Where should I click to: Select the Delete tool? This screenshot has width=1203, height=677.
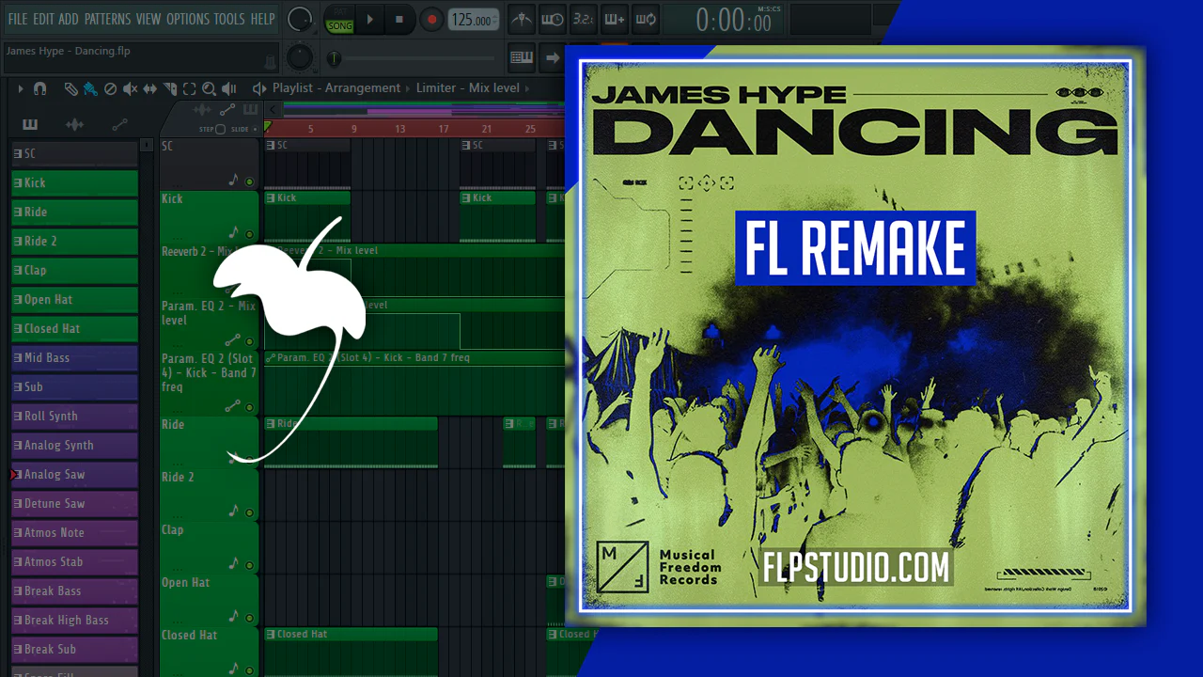pos(110,88)
